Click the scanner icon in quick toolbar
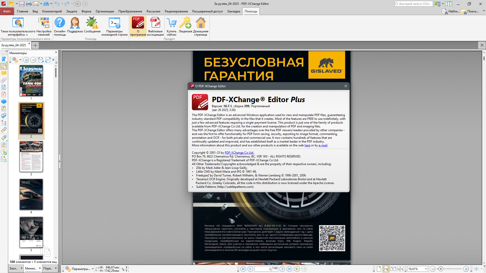486x273 pixels. click(x=46, y=4)
